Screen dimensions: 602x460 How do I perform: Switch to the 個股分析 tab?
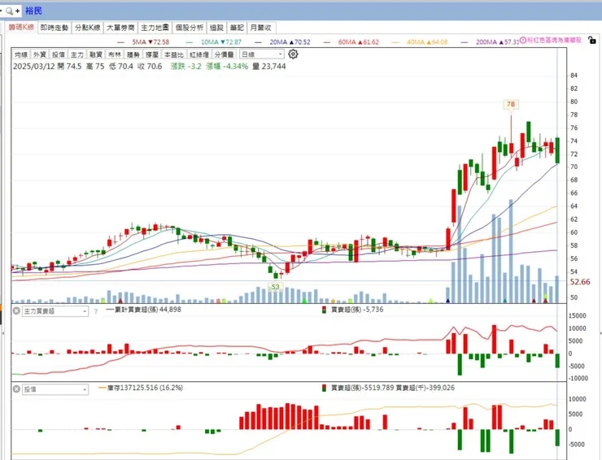click(x=190, y=28)
